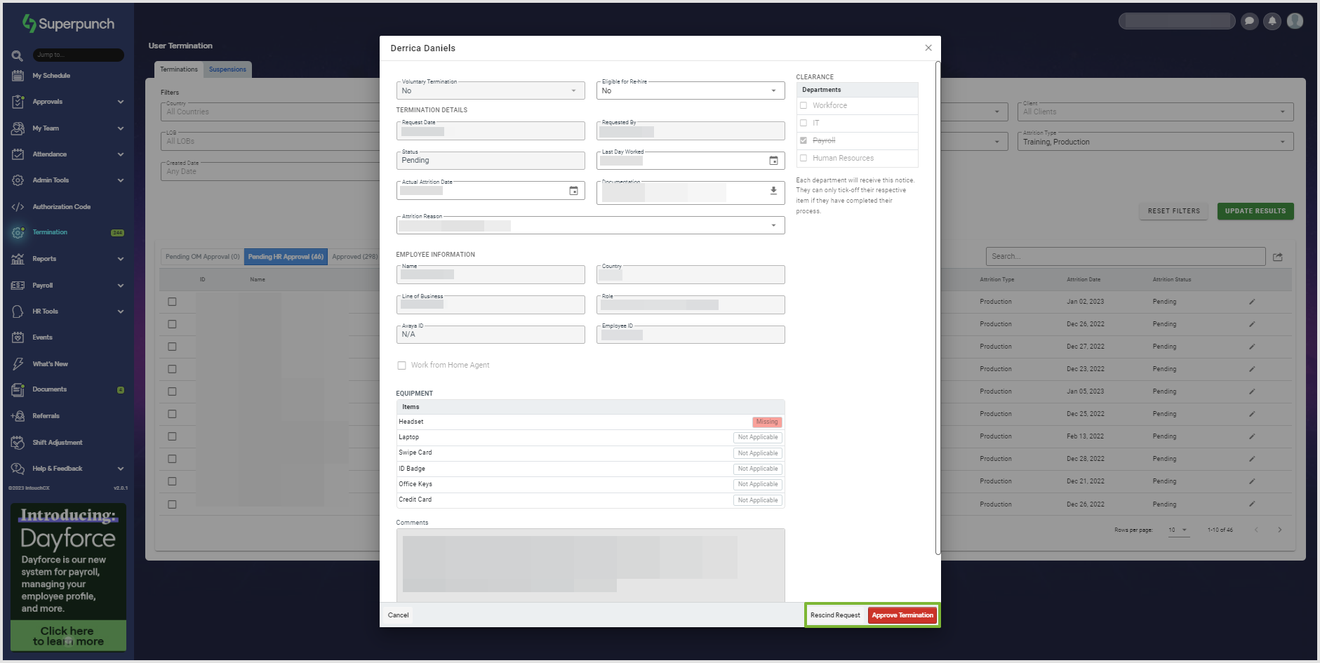Select the Pending OM Approval tab
Viewport: 1320px width, 663px height.
202,257
